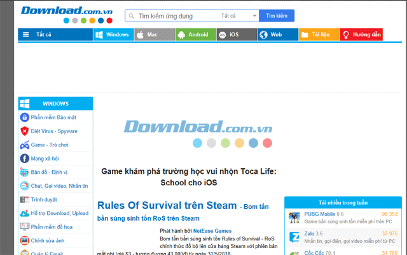Open the Cốc Cốc 70.4 link
Viewport: 407px width, 255px height.
tap(319, 252)
